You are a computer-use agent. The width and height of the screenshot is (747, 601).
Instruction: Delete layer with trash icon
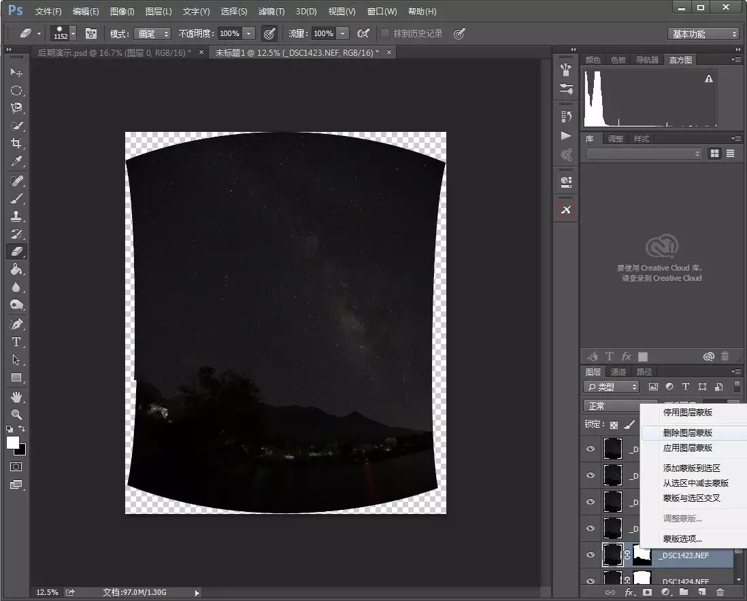(720, 592)
